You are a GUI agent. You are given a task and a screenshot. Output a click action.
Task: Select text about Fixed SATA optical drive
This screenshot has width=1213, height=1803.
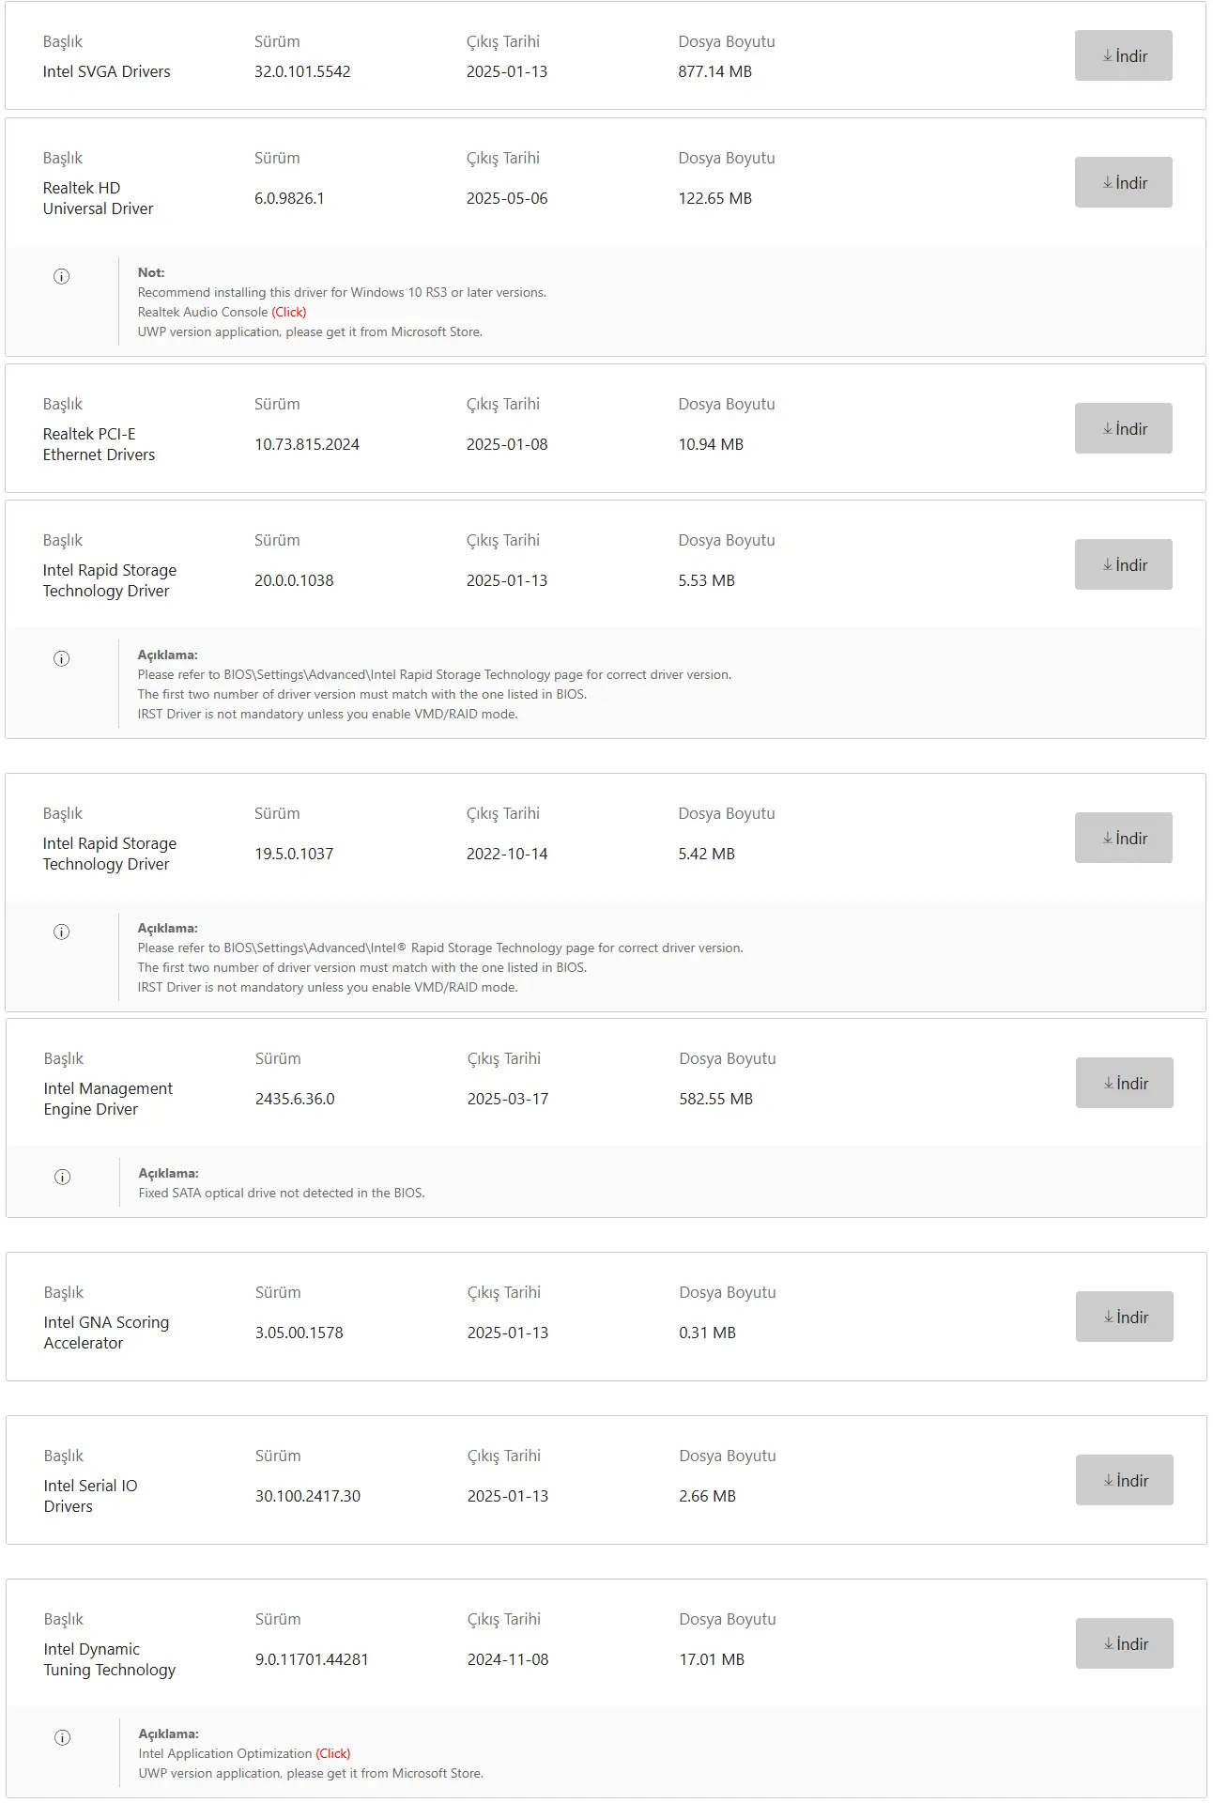[282, 1193]
